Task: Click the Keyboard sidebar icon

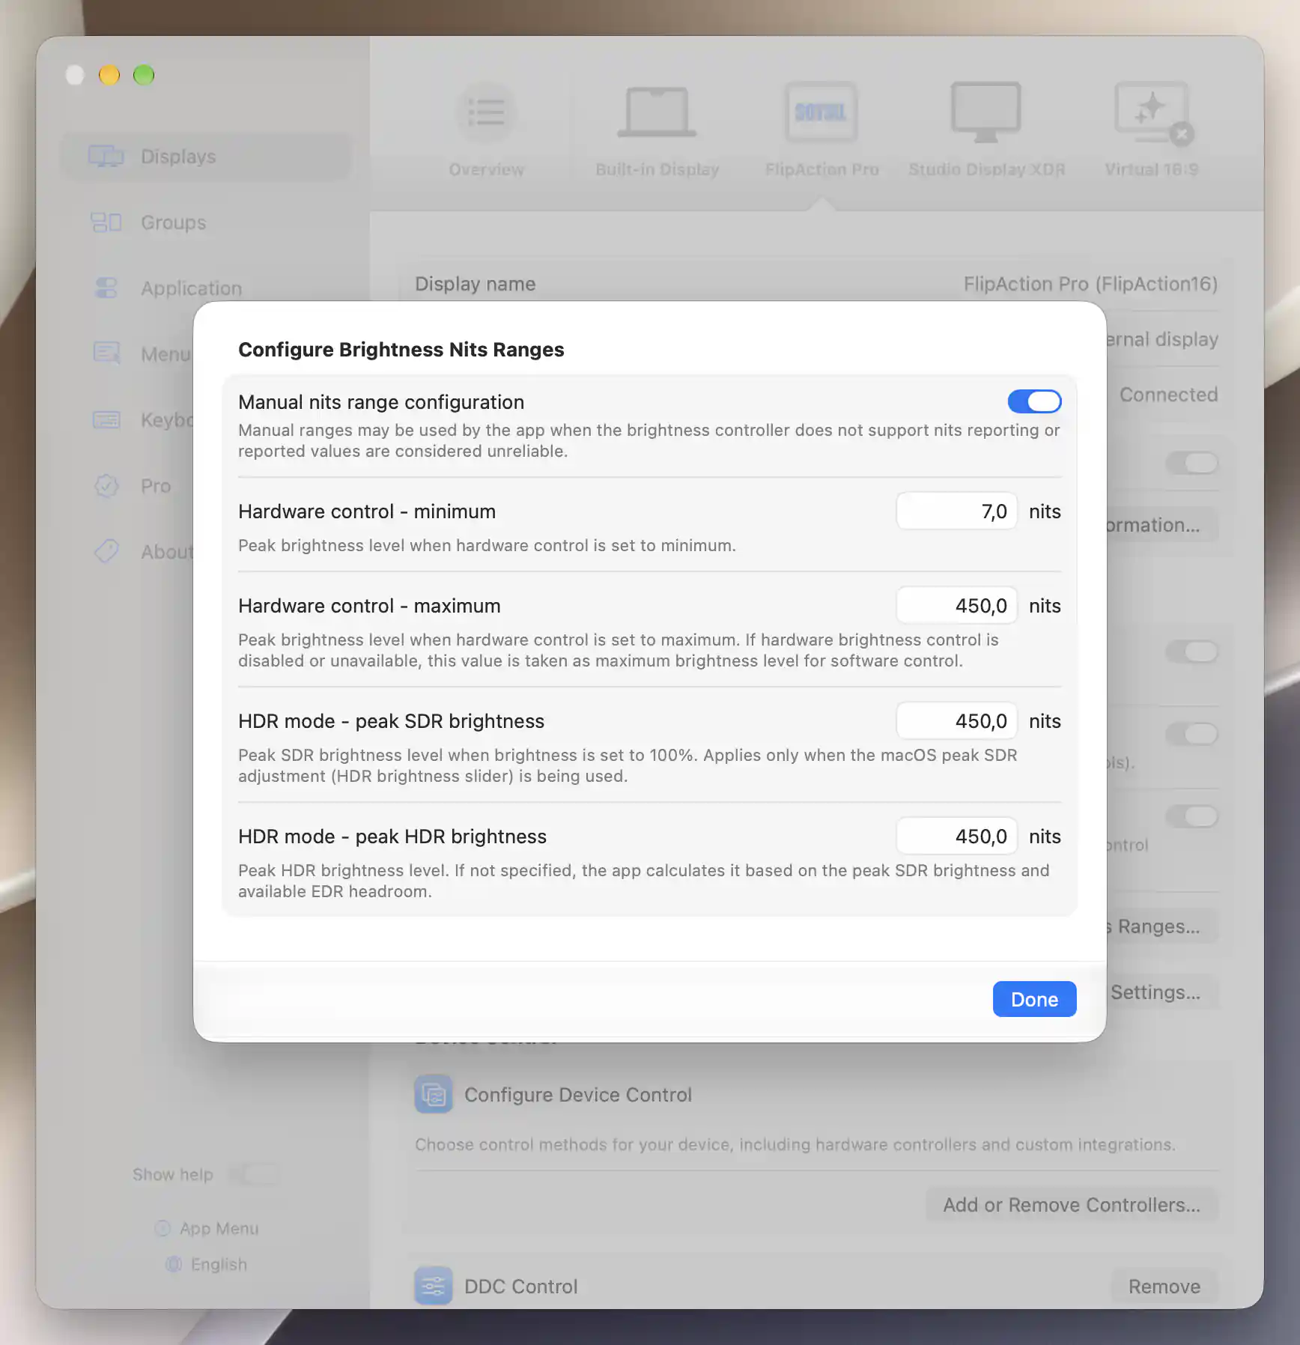Action: click(106, 419)
